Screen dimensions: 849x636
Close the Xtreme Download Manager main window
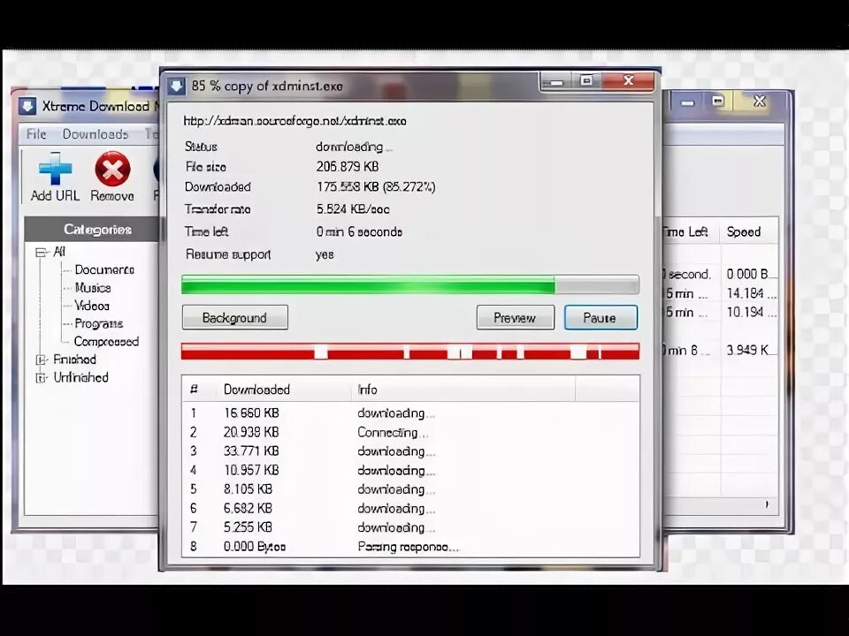[759, 101]
